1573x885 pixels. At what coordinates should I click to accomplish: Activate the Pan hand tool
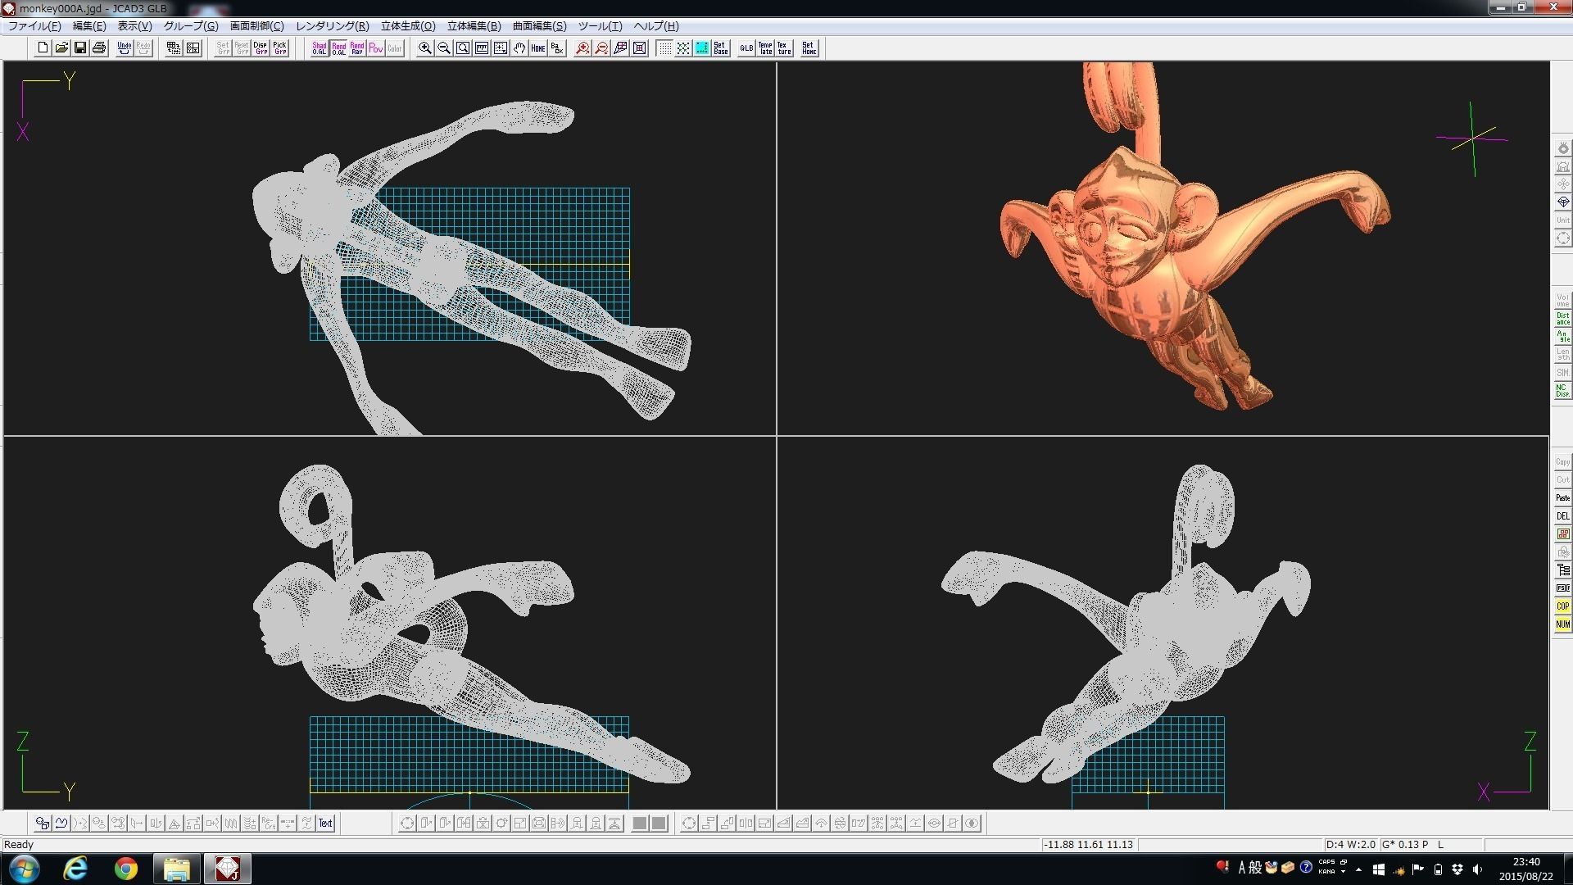click(519, 48)
